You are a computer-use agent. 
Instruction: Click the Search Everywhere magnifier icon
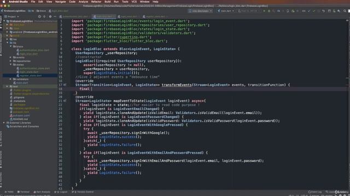345,11
